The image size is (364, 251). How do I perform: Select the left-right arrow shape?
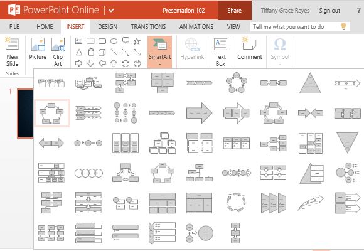click(137, 63)
